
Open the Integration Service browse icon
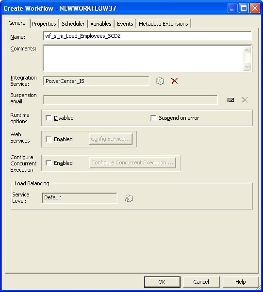point(160,81)
